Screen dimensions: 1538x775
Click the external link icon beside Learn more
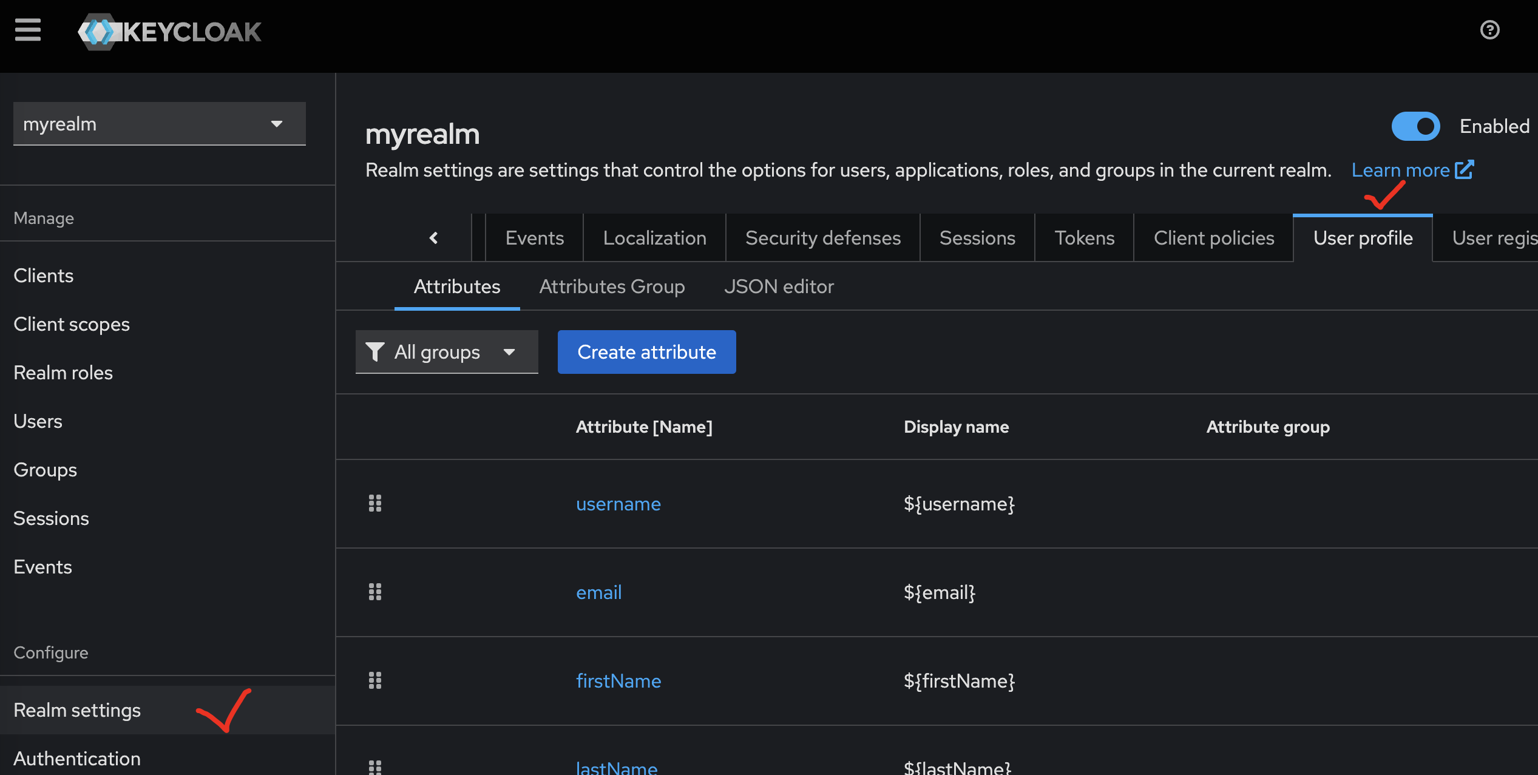click(x=1465, y=170)
